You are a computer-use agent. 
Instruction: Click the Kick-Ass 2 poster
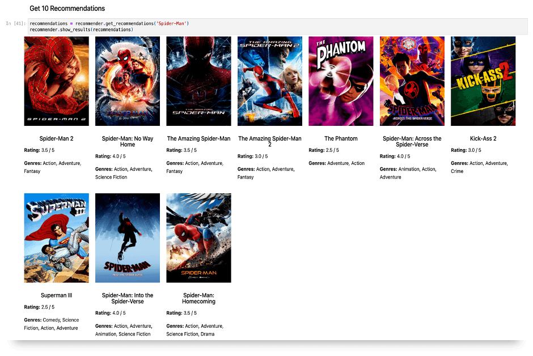[x=483, y=81]
